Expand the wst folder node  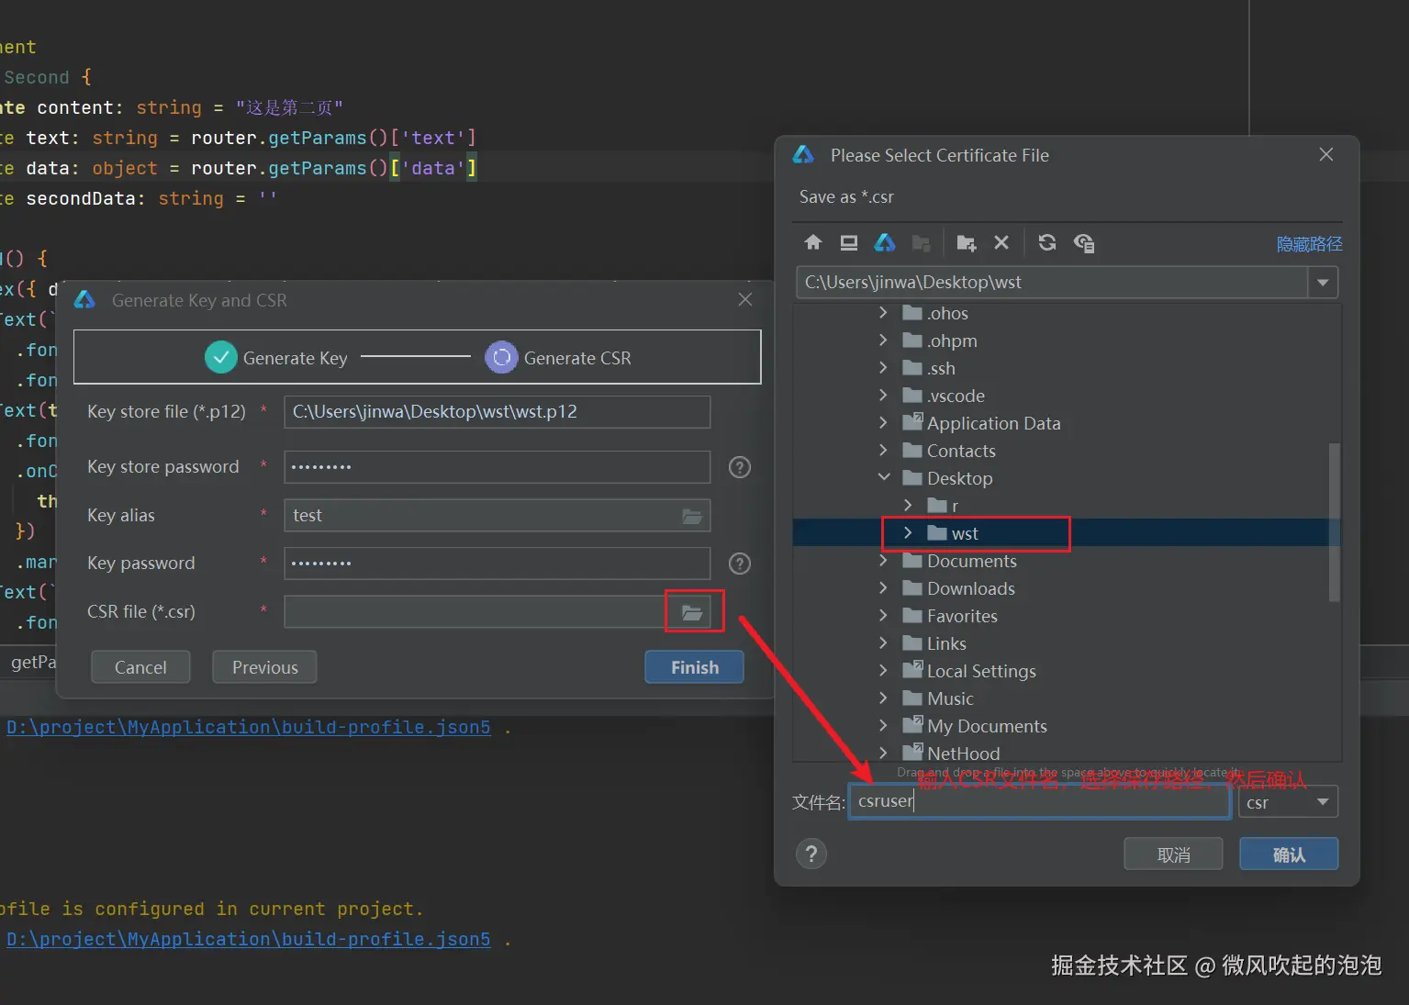[908, 533]
